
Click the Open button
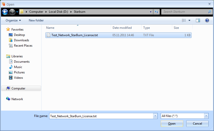pos(172,124)
